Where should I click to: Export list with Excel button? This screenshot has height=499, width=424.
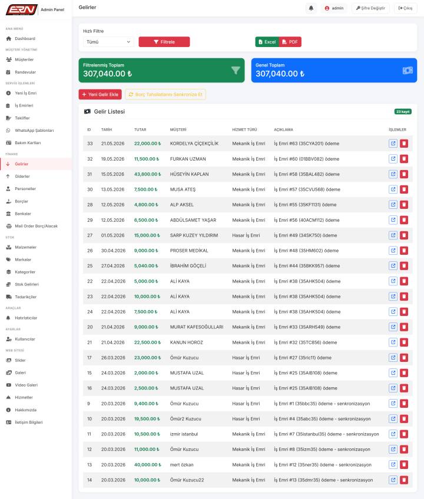click(x=267, y=42)
